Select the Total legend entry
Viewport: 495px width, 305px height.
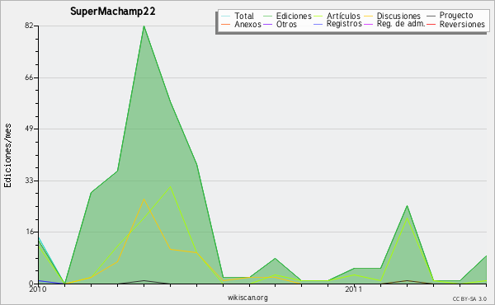[x=238, y=16]
